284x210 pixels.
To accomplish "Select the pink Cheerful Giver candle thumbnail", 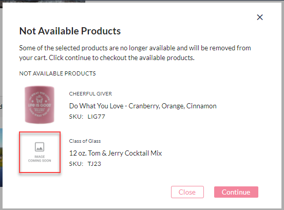I will click(40, 105).
